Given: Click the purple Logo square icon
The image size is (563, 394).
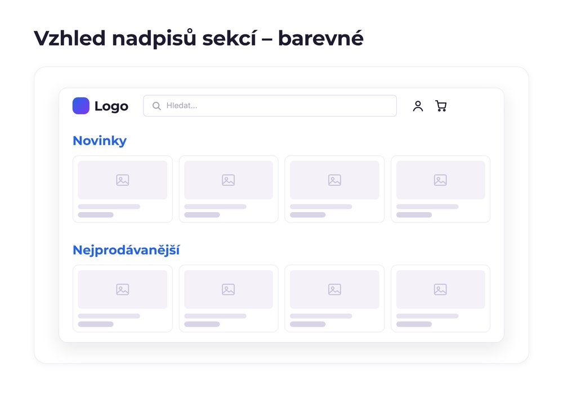Looking at the screenshot, I should 81,106.
